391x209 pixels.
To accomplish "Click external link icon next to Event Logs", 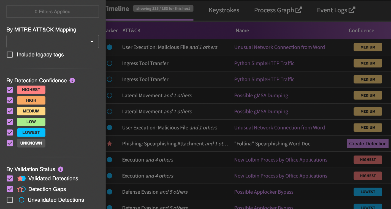I will coord(352,10).
